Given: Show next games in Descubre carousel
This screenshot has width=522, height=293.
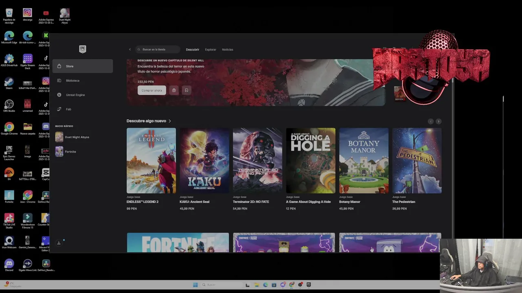Looking at the screenshot, I should [x=438, y=121].
